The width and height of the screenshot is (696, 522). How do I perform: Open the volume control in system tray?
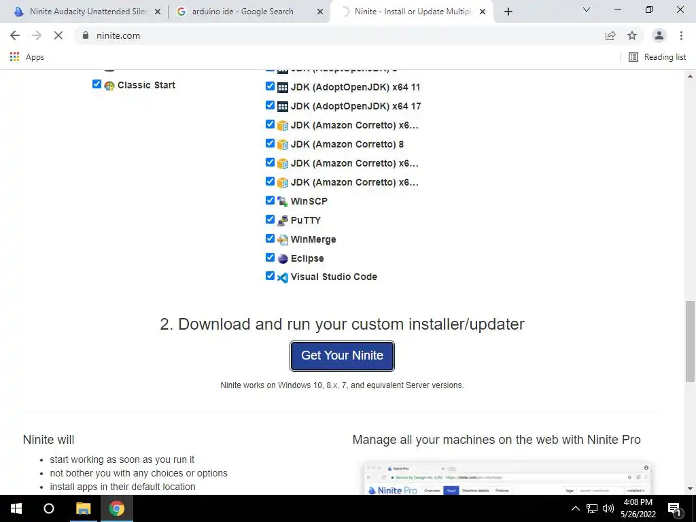pyautogui.click(x=608, y=508)
